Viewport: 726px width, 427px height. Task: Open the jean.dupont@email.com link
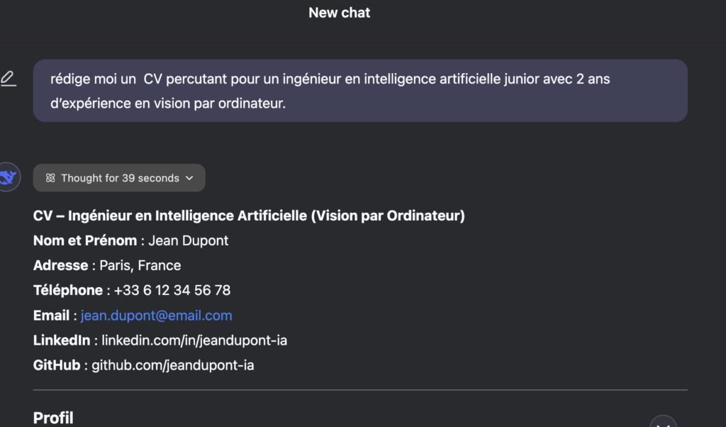(157, 316)
